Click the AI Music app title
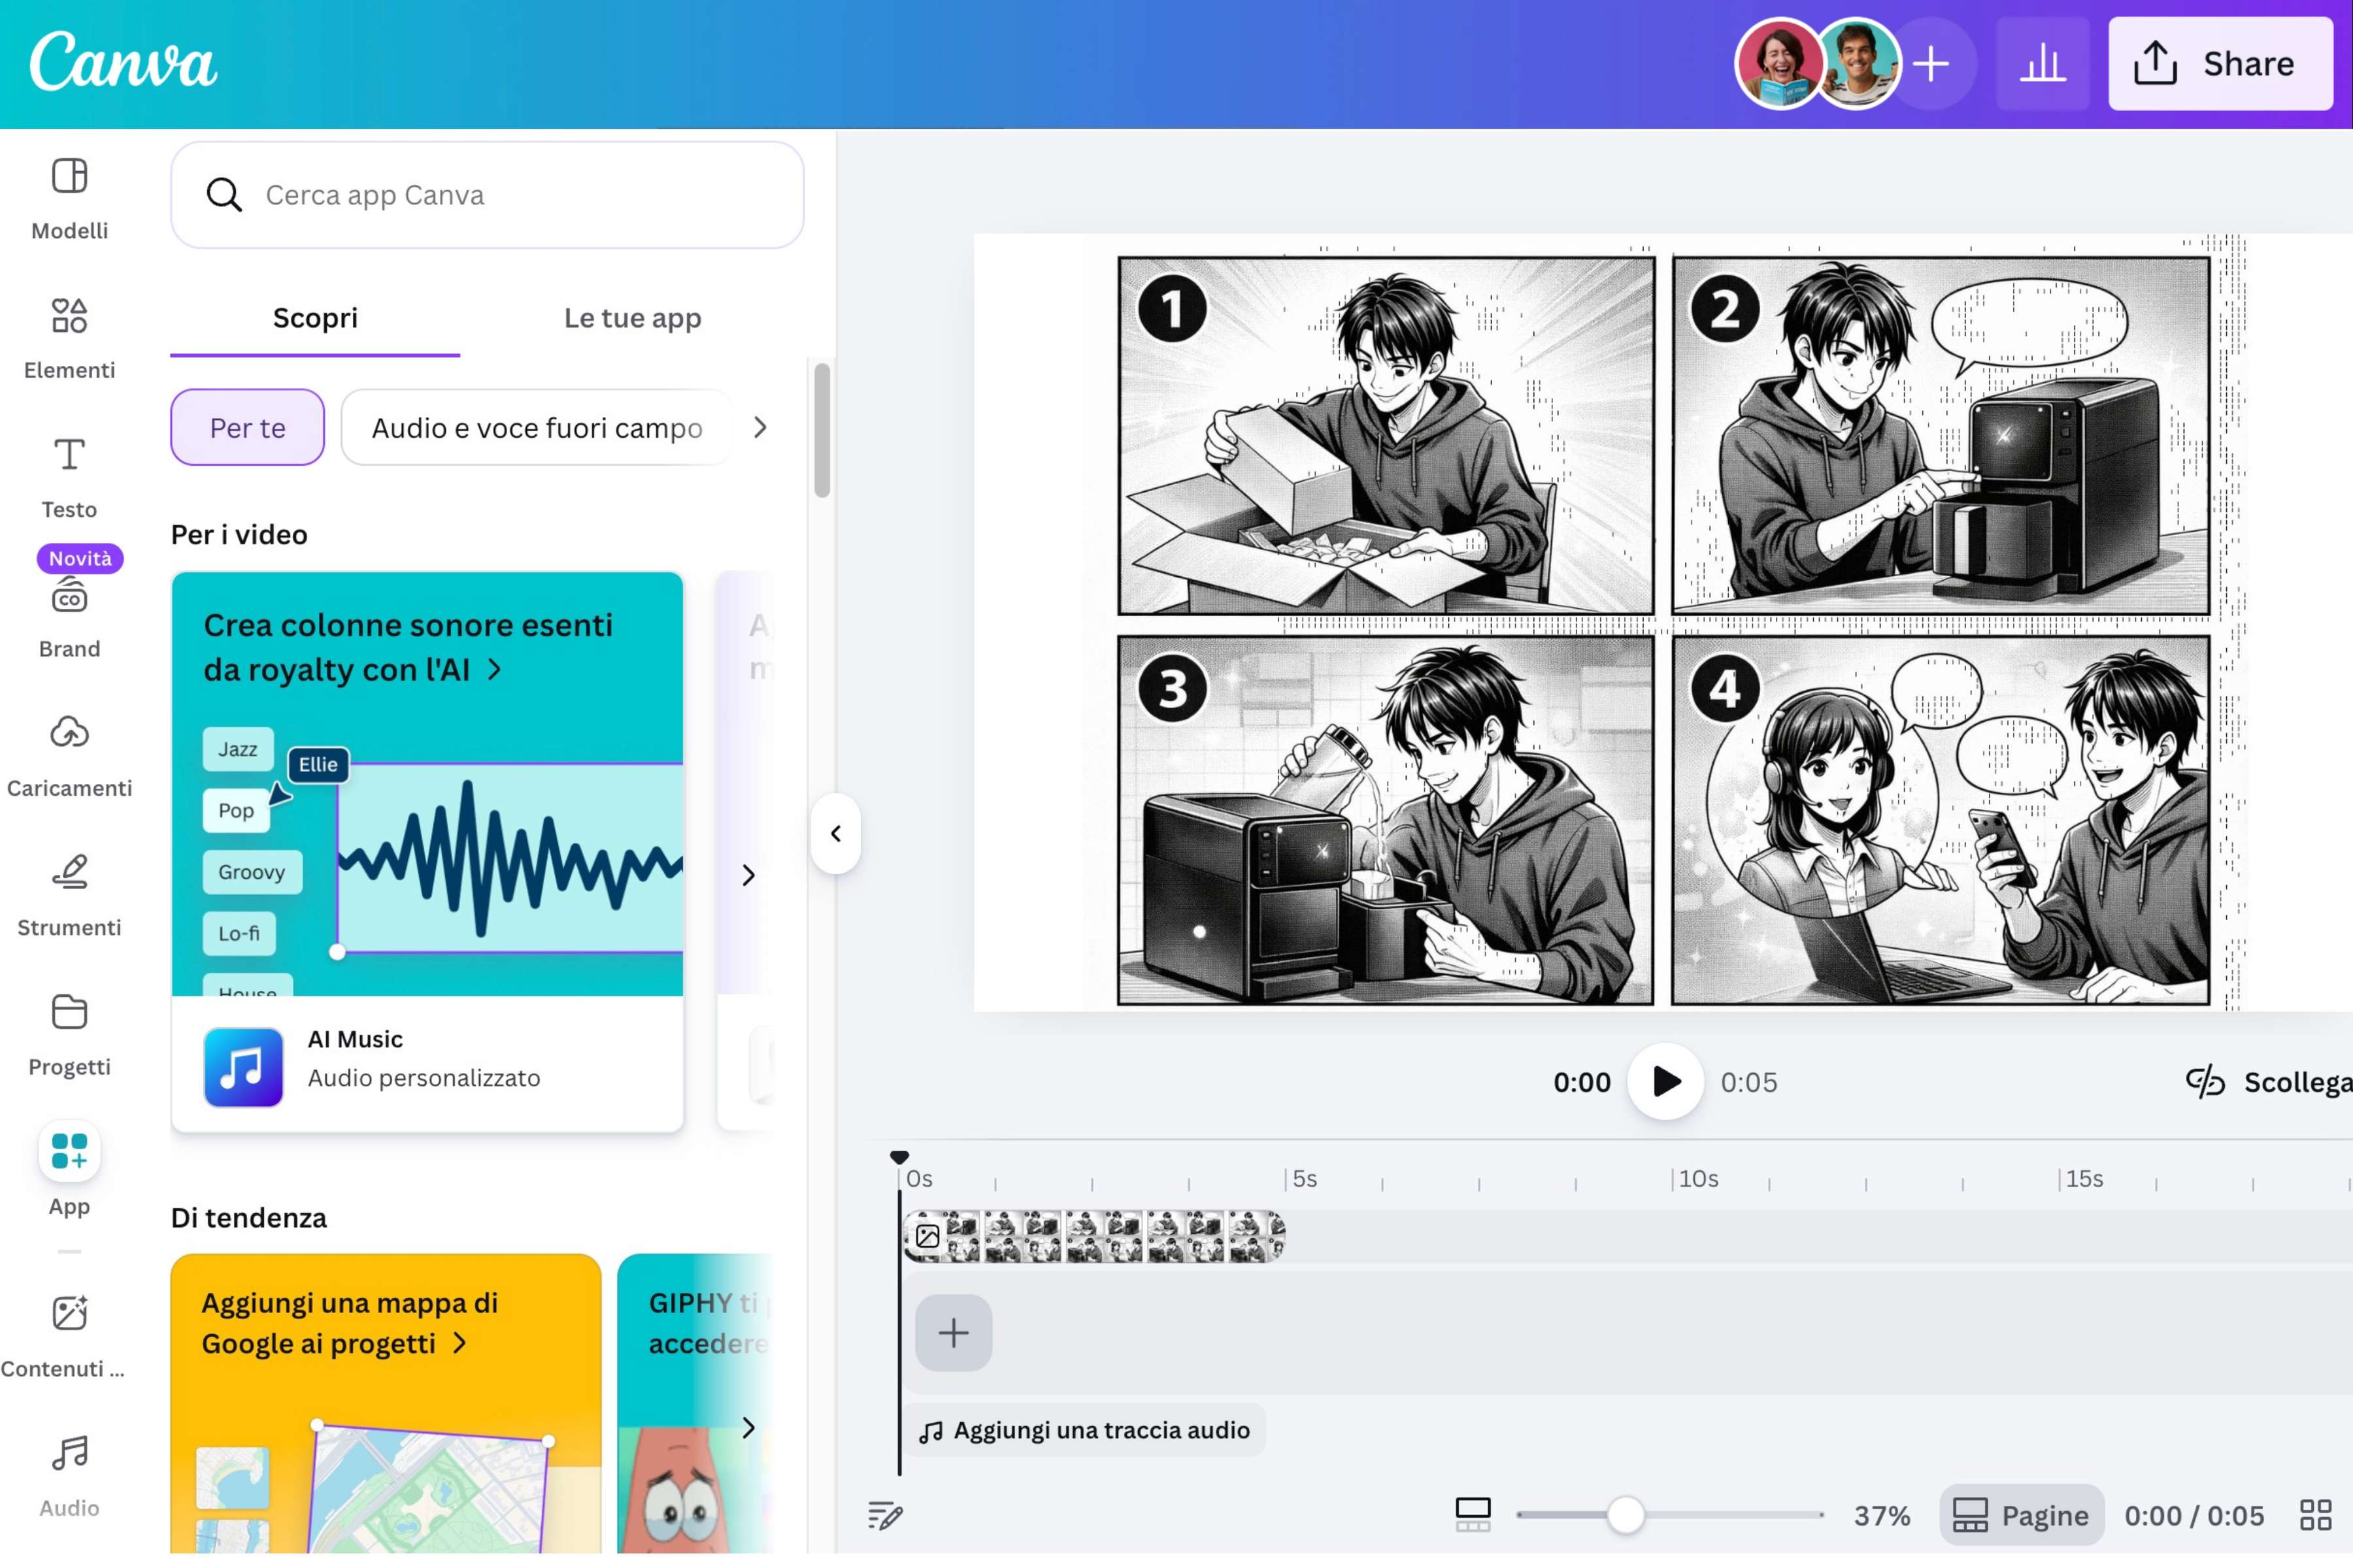 point(355,1039)
